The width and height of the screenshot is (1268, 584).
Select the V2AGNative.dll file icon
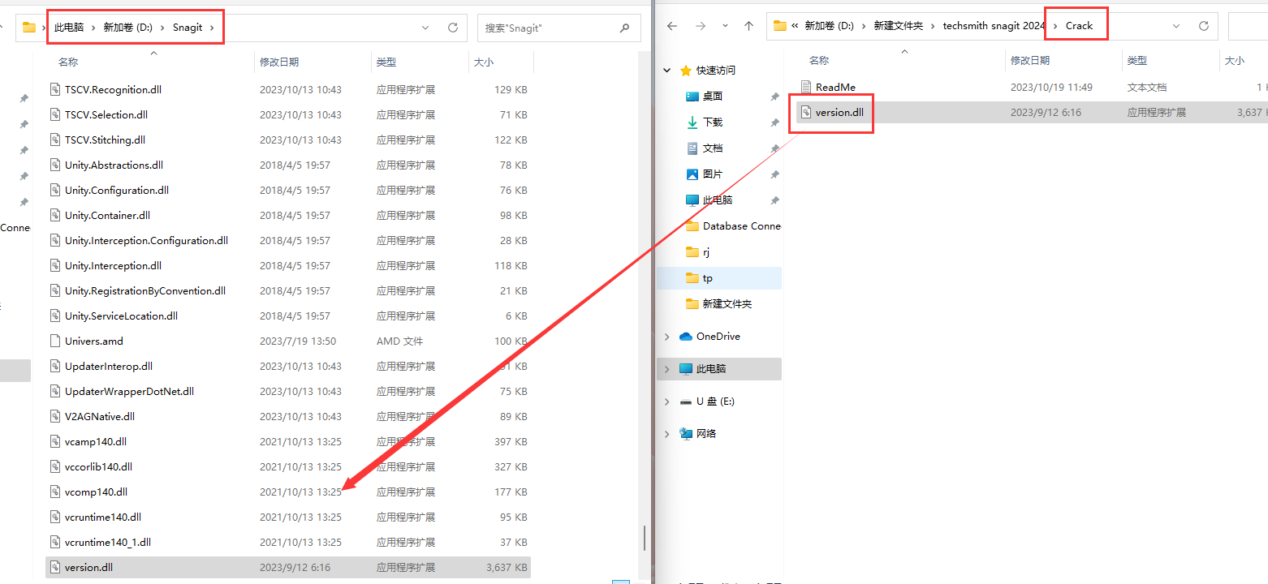point(55,416)
